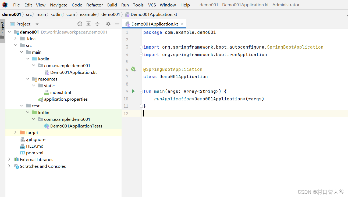Open the Refactor menu
Screen dimensions: 348x197
tap(94, 5)
